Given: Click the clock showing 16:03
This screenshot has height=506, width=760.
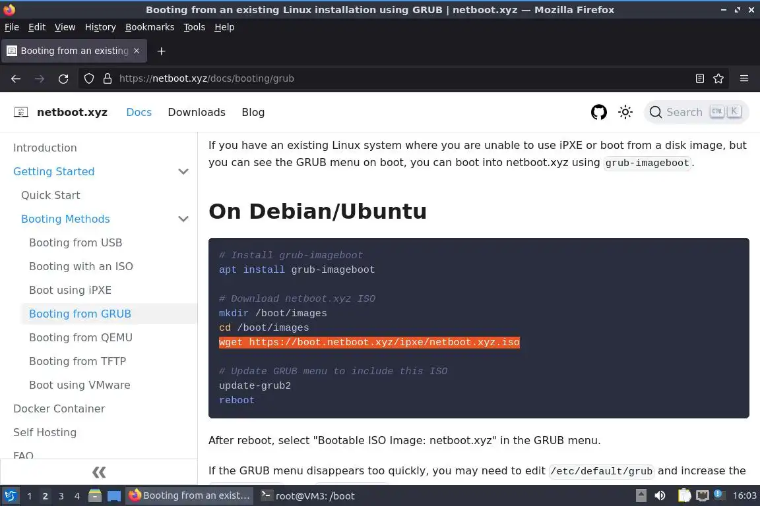Looking at the screenshot, I should click(x=744, y=496).
